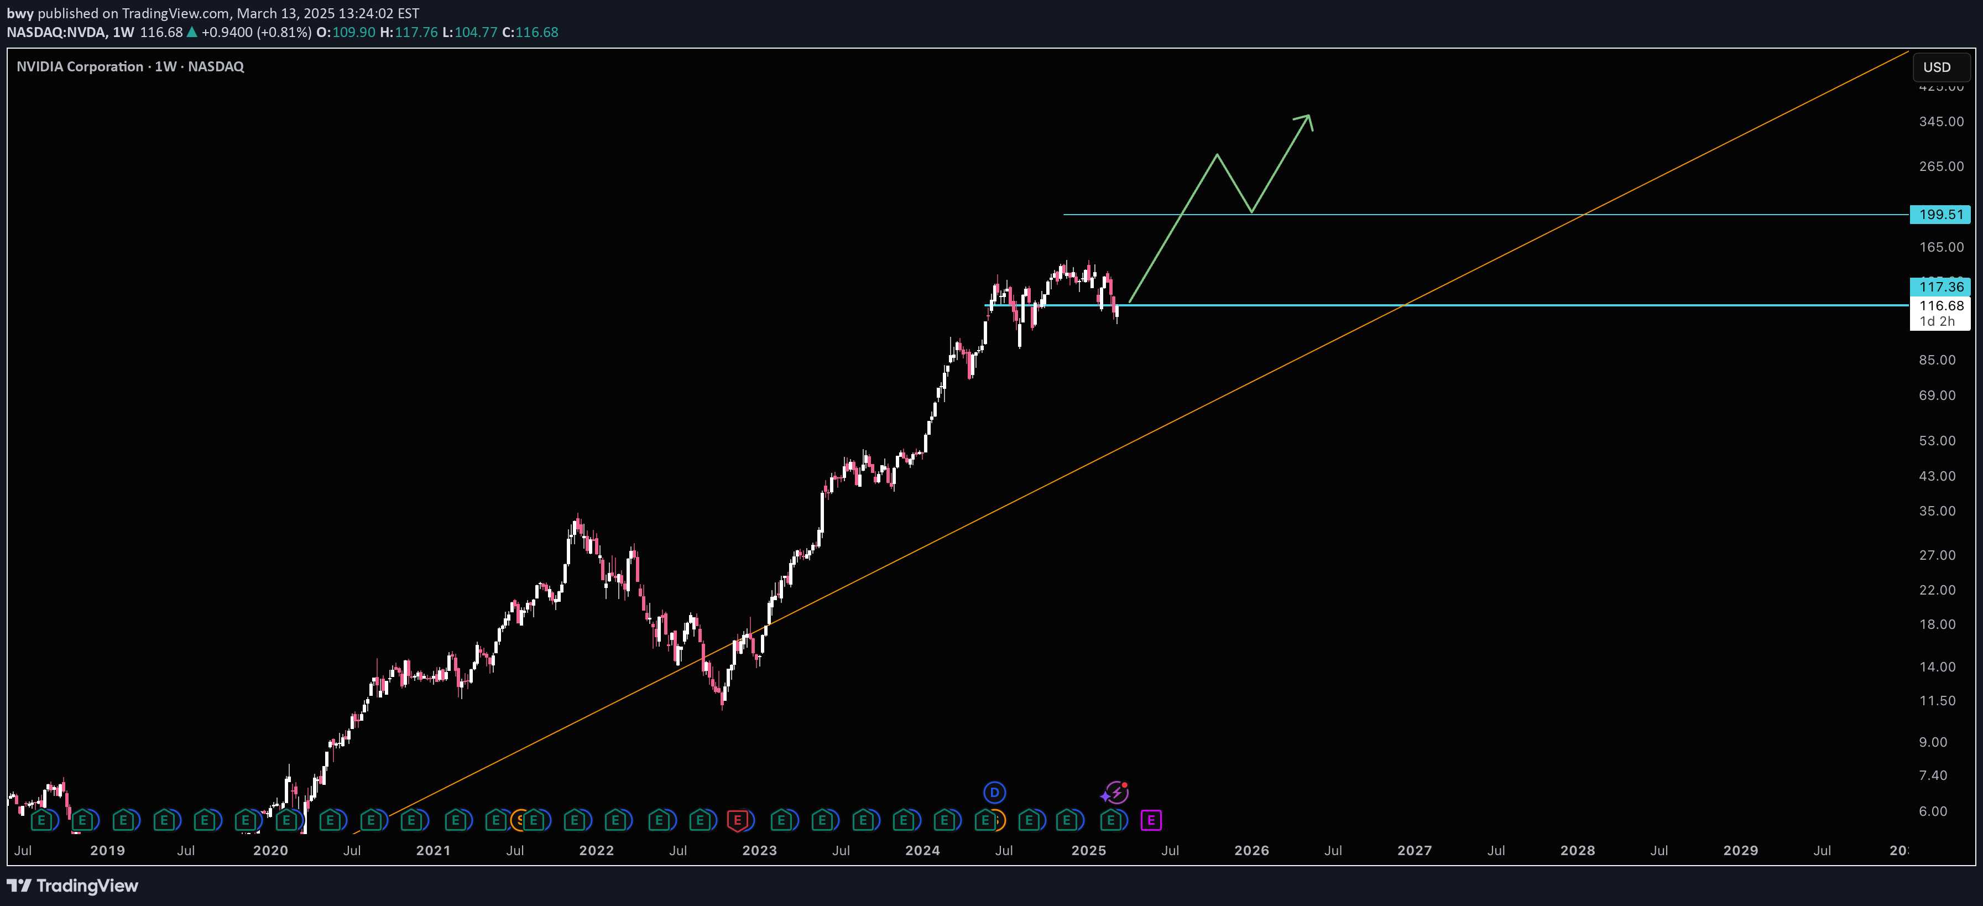Open the blue D dividend marker
1983x906 pixels.
pyautogui.click(x=995, y=792)
